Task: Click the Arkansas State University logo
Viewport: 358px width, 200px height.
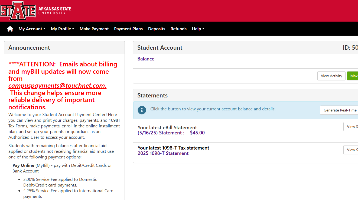Action: click(x=36, y=11)
